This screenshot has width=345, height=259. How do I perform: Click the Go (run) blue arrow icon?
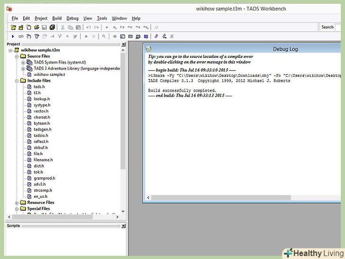pos(13,37)
